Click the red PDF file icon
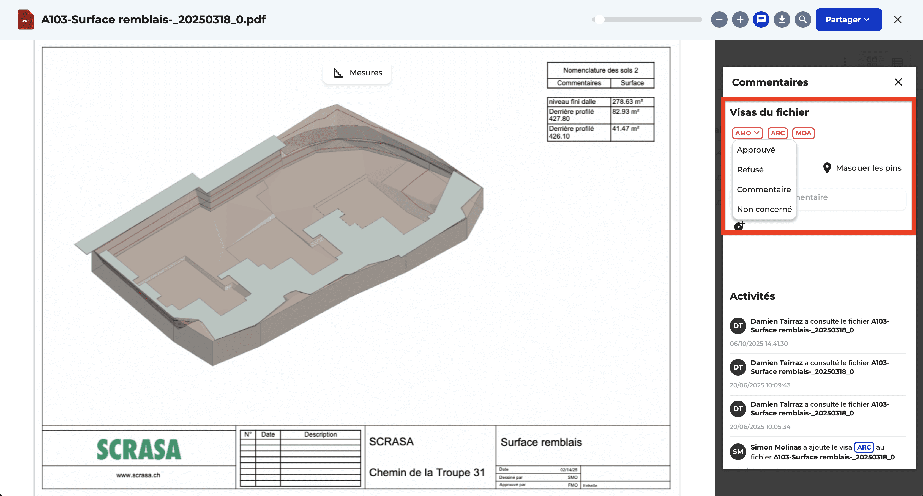Viewport: 923px width, 496px height. tap(25, 19)
